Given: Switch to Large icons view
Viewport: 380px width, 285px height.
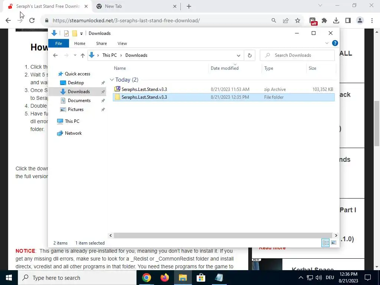Looking at the screenshot, I should click(x=334, y=243).
